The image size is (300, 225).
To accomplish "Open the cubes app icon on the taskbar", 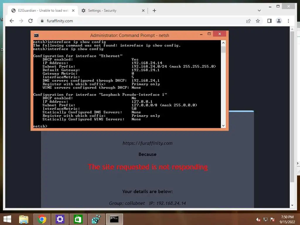I will (96, 219).
